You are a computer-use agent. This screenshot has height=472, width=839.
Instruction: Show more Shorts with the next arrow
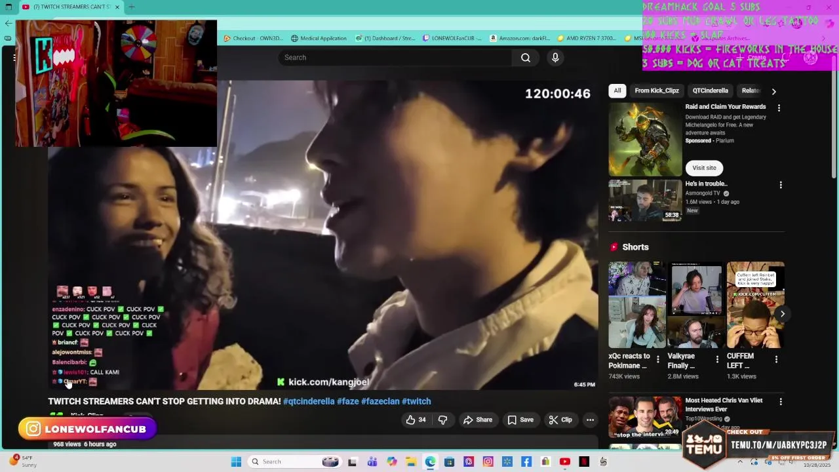(x=782, y=314)
